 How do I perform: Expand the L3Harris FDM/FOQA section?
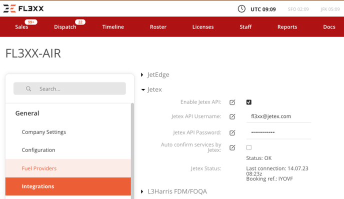pos(142,191)
